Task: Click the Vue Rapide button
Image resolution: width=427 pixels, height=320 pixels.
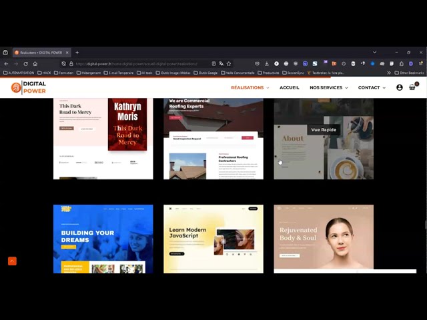Action: tap(324, 130)
